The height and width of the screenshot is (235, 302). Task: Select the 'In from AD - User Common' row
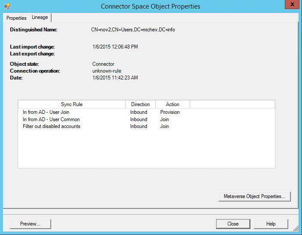(x=51, y=119)
